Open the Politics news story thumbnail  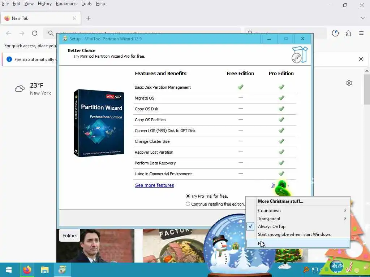95,246
